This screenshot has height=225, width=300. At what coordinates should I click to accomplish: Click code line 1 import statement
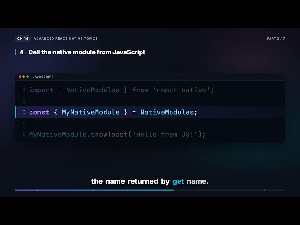coord(121,90)
